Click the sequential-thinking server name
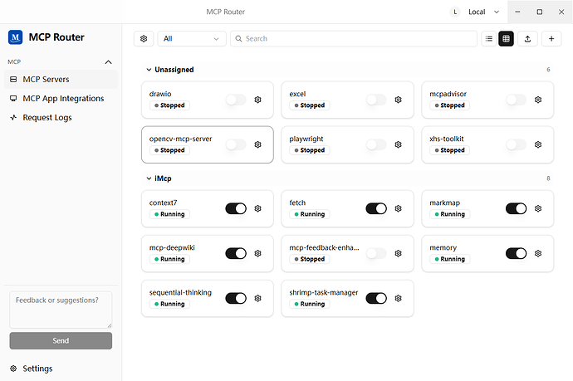The image size is (573, 381). pos(180,293)
